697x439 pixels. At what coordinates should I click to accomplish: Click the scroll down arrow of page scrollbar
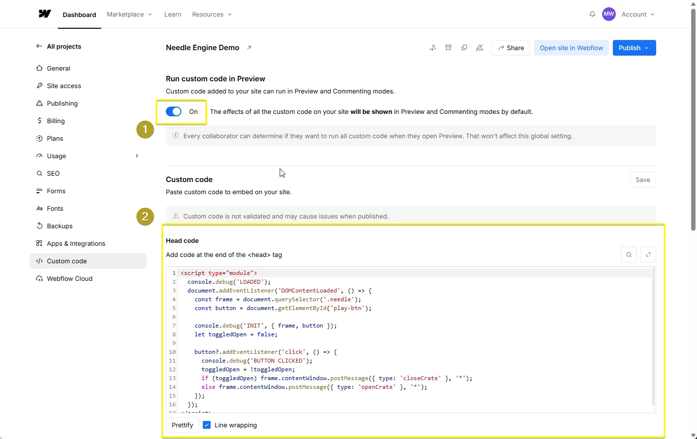pos(694,435)
